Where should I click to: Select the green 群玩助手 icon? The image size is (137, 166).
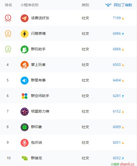tap(24, 49)
